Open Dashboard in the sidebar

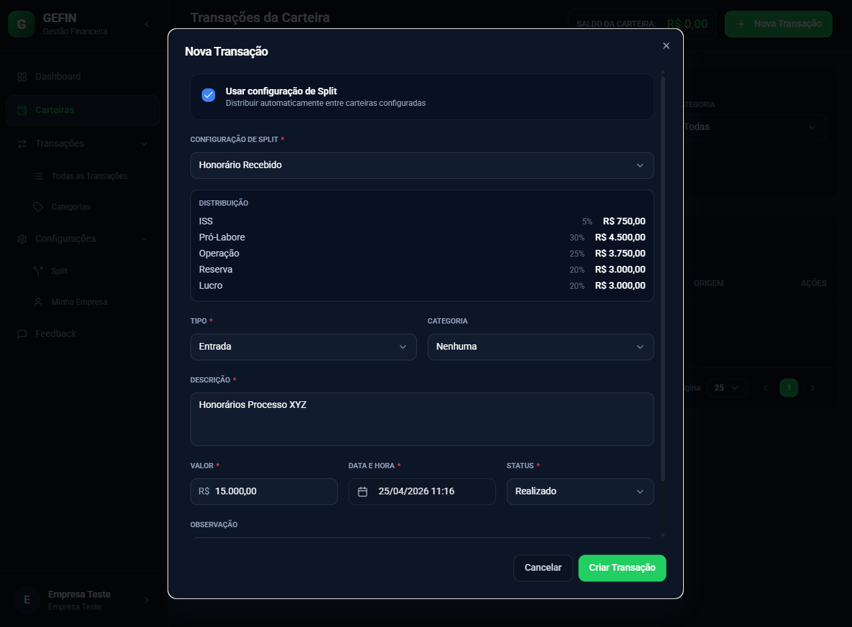coord(82,77)
